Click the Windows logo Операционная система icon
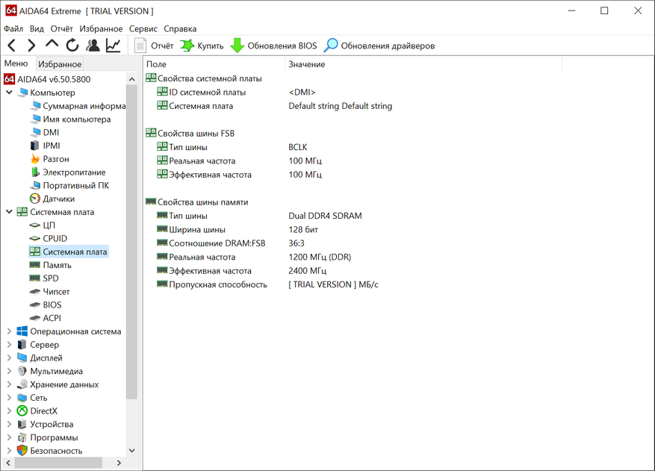Viewport: 655px width, 471px height. click(22, 331)
